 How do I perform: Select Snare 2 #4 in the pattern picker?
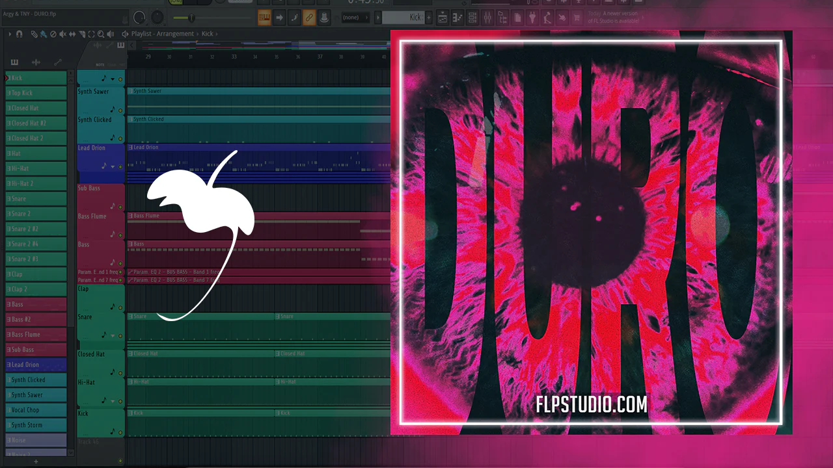point(36,244)
